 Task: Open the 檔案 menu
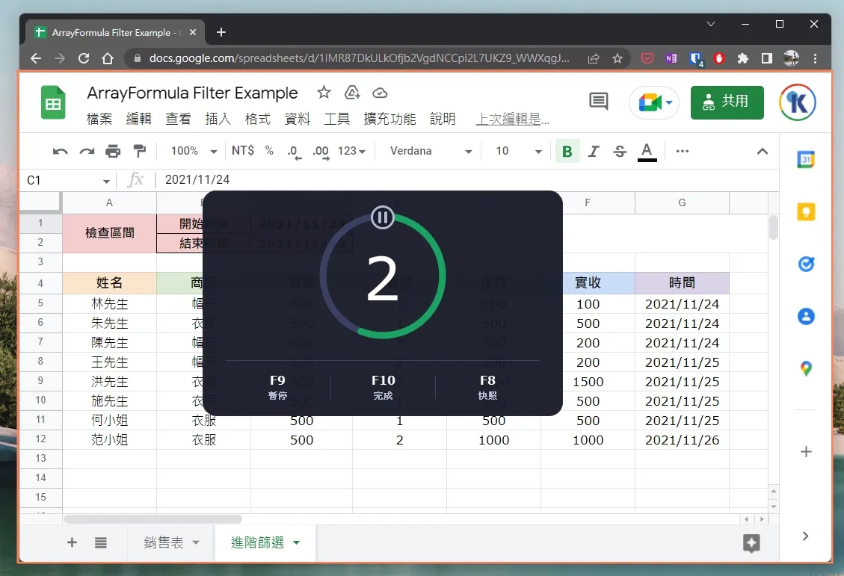click(x=99, y=119)
